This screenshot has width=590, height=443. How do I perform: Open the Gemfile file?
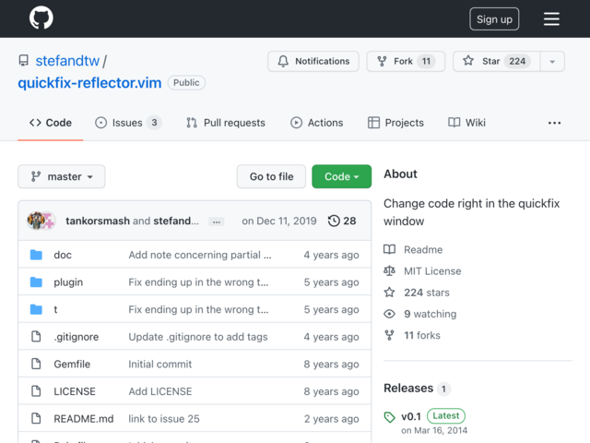[x=72, y=365]
